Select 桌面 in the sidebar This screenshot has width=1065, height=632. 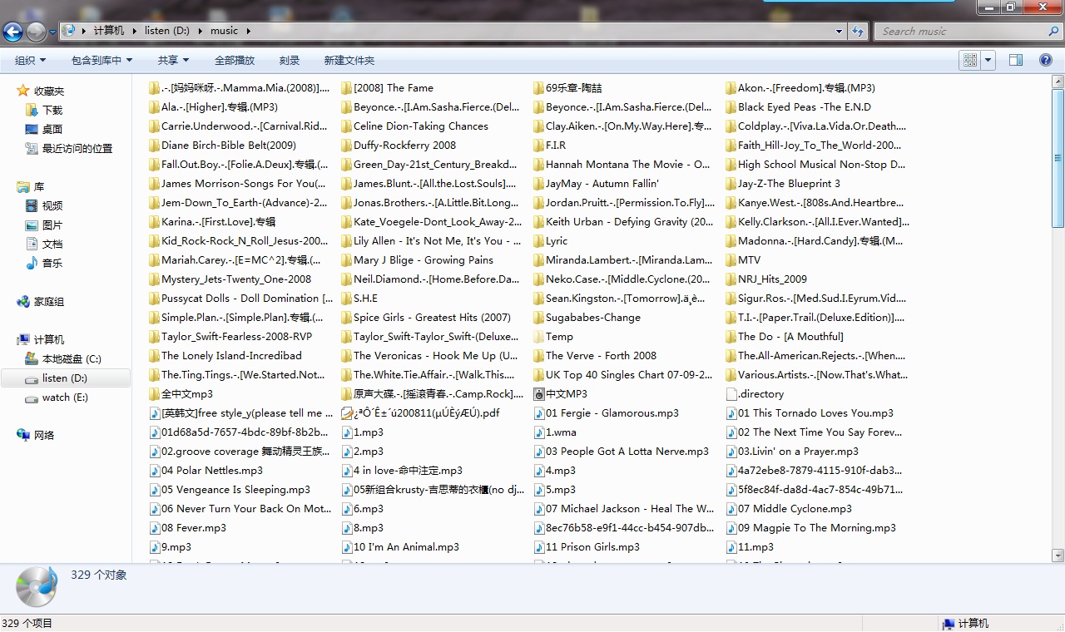(52, 129)
